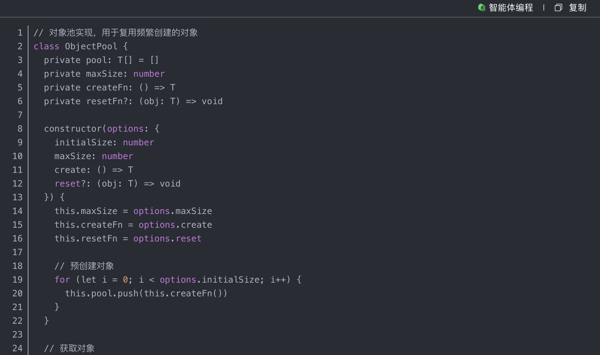Click line number 19 in gutter
This screenshot has height=355, width=600.
[x=17, y=280]
